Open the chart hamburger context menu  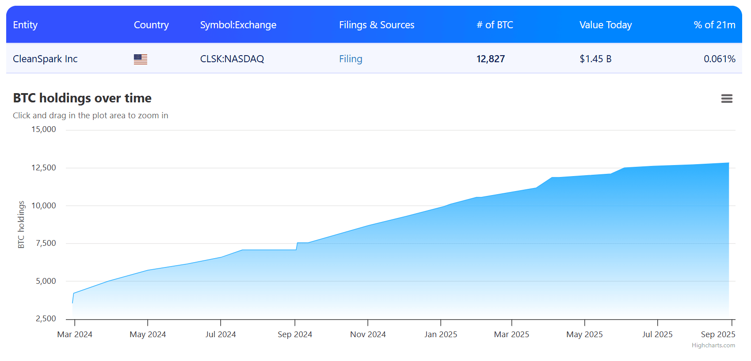727,98
